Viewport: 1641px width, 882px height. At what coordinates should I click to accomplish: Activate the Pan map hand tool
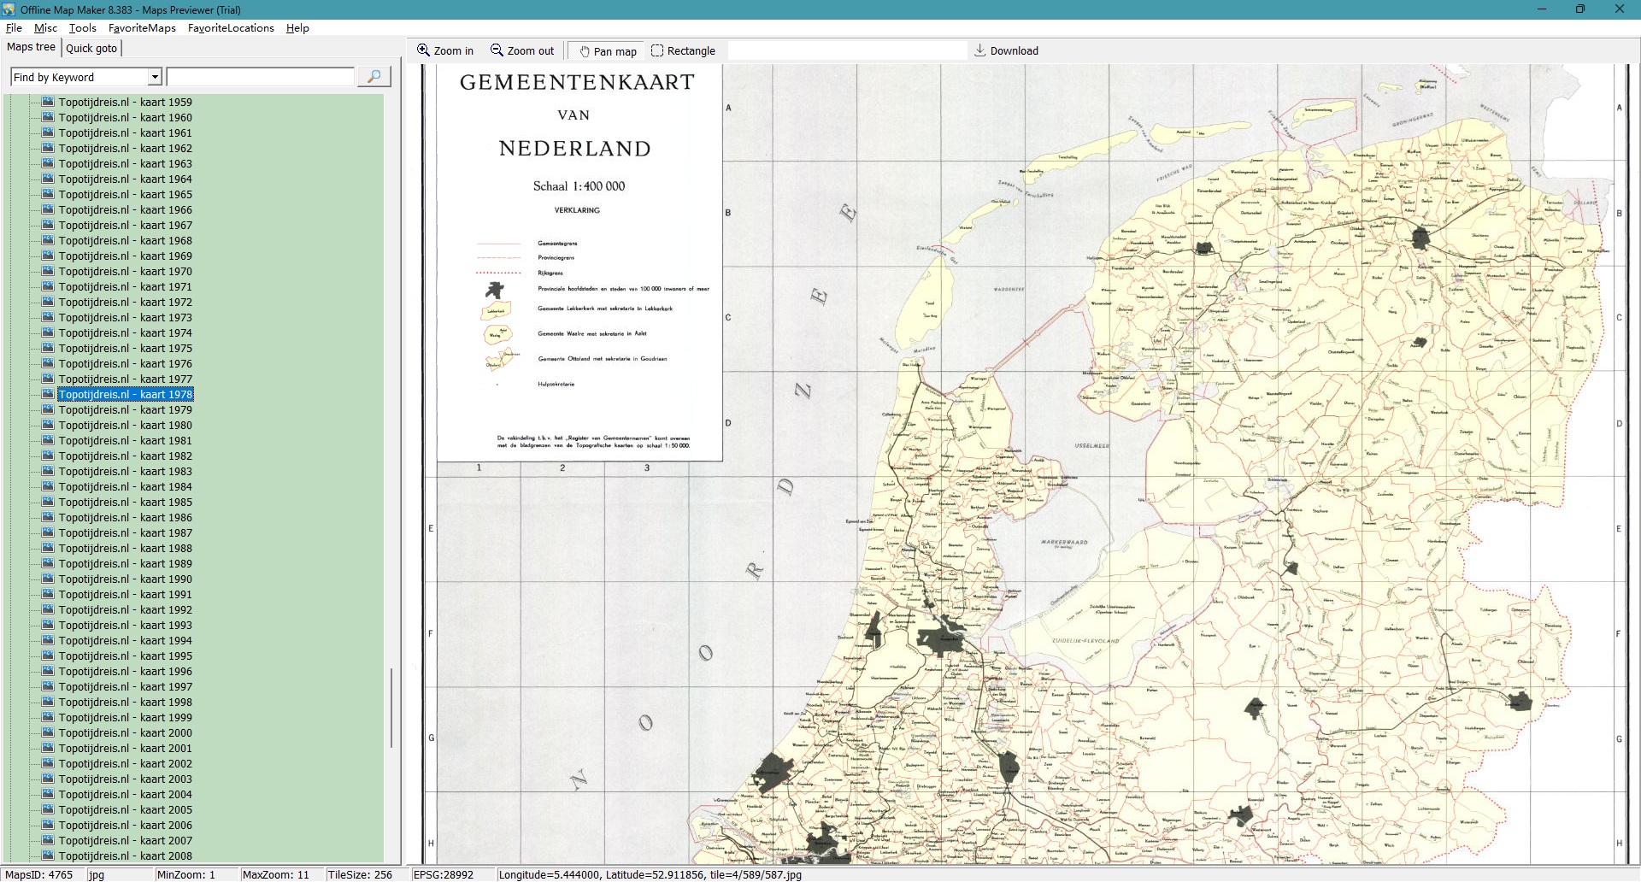[x=585, y=51]
